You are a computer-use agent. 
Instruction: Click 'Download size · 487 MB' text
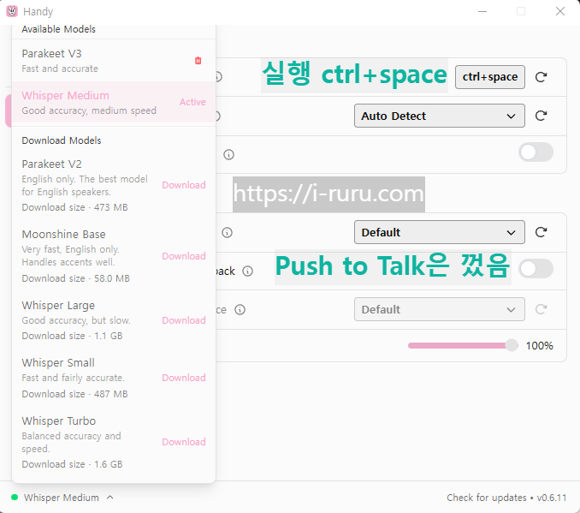74,394
